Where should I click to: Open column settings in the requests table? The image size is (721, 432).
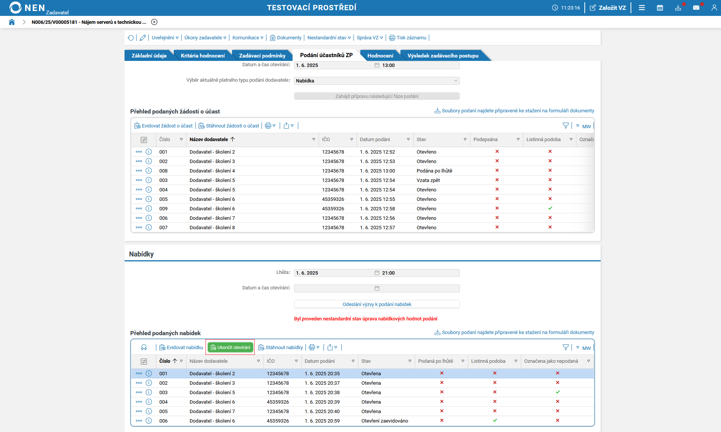click(x=144, y=140)
